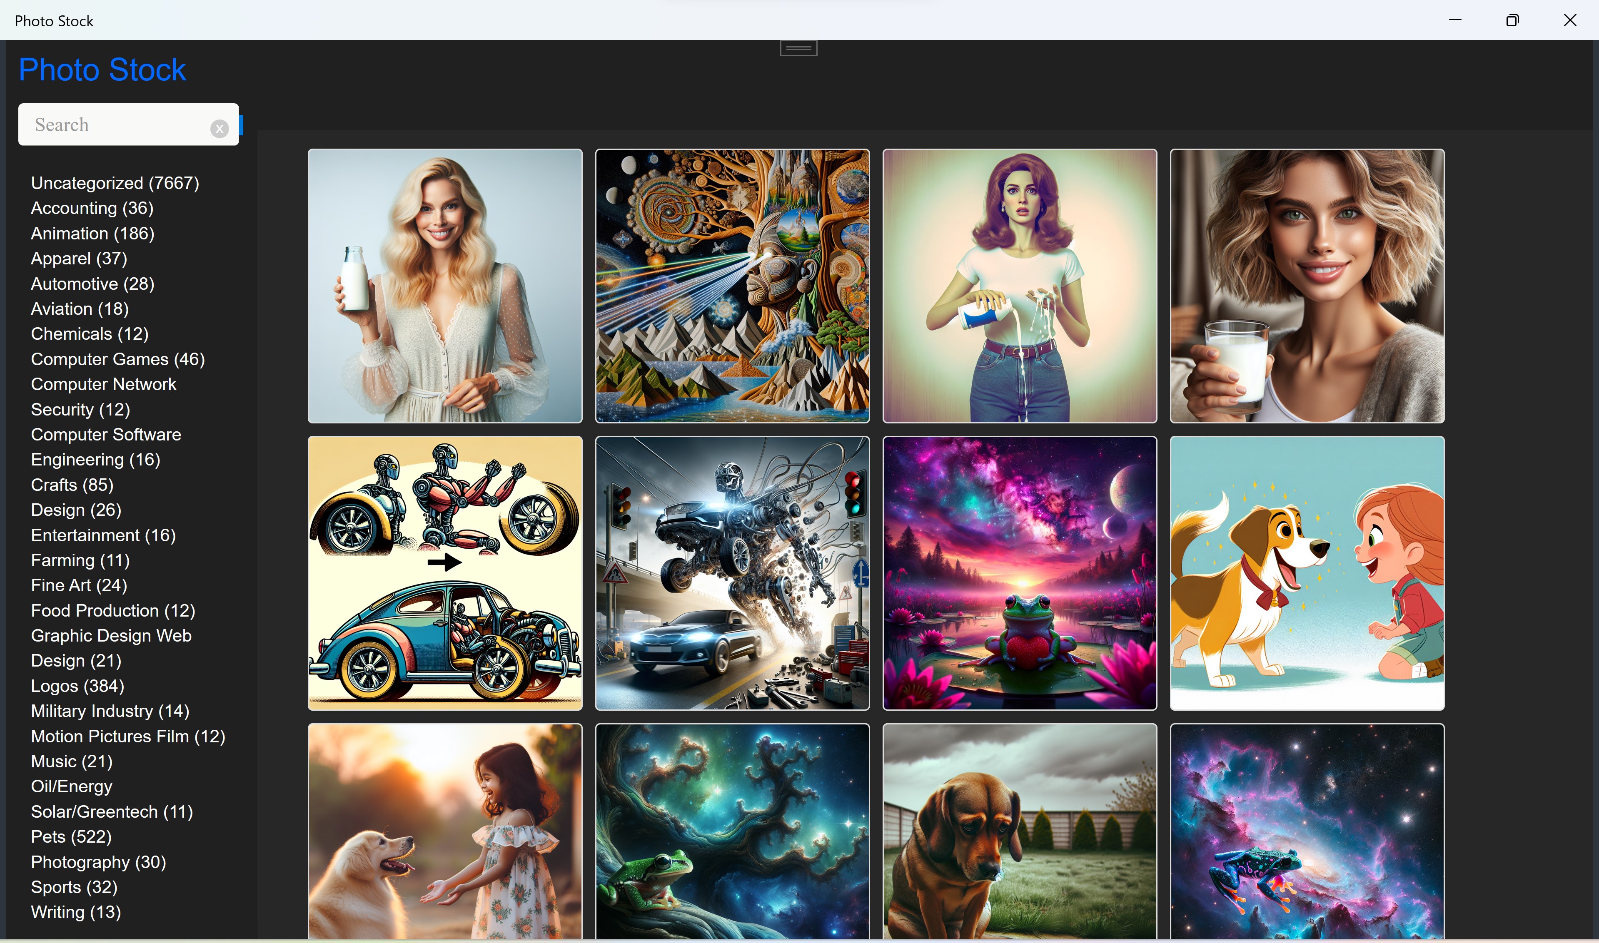Viewport: 1599px width, 943px height.
Task: Select the Photography (30) category
Action: (99, 862)
